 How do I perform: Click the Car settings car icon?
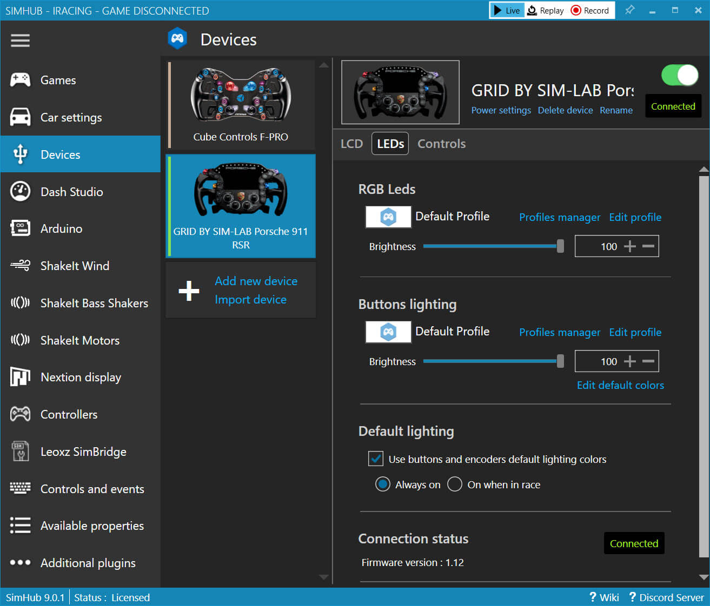[20, 117]
